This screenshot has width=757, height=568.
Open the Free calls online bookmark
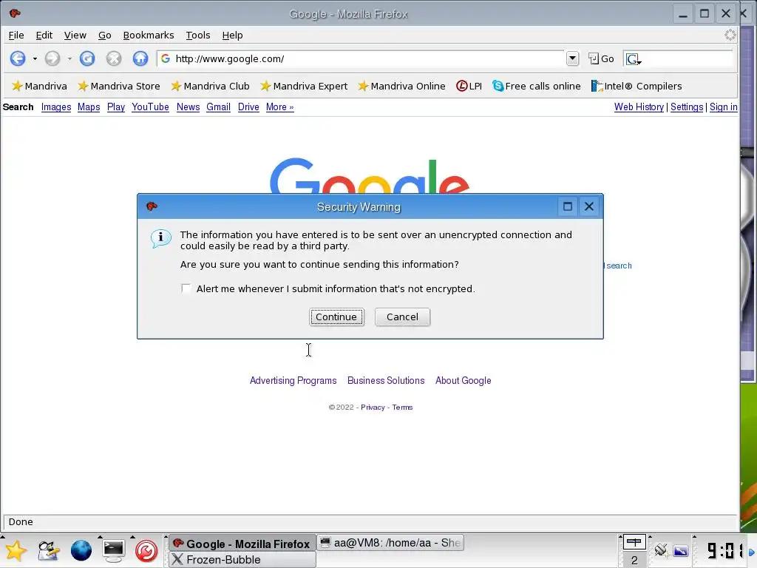537,86
